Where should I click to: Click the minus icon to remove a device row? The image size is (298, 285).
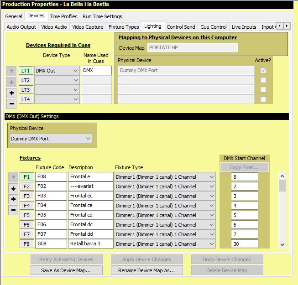pos(11,104)
